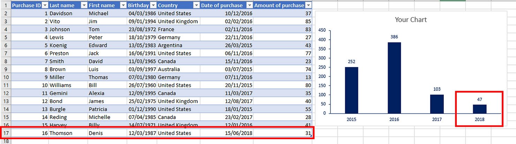Click the 2018 bar in the chart
516x144 pixels.
(479, 109)
